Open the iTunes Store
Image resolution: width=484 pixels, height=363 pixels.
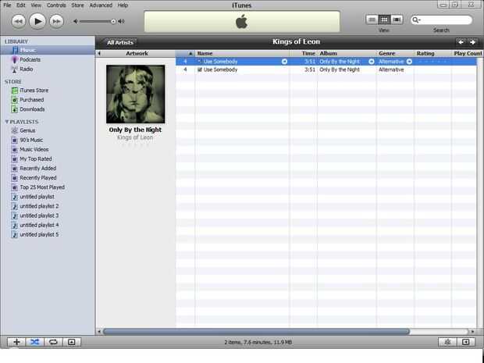pyautogui.click(x=34, y=91)
